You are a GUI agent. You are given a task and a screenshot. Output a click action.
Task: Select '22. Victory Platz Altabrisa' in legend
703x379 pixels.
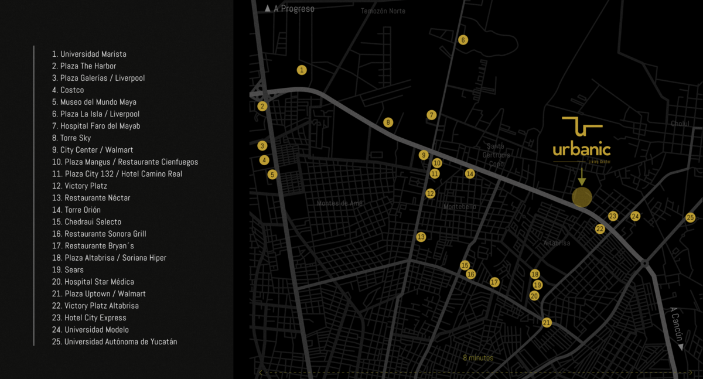(95, 306)
